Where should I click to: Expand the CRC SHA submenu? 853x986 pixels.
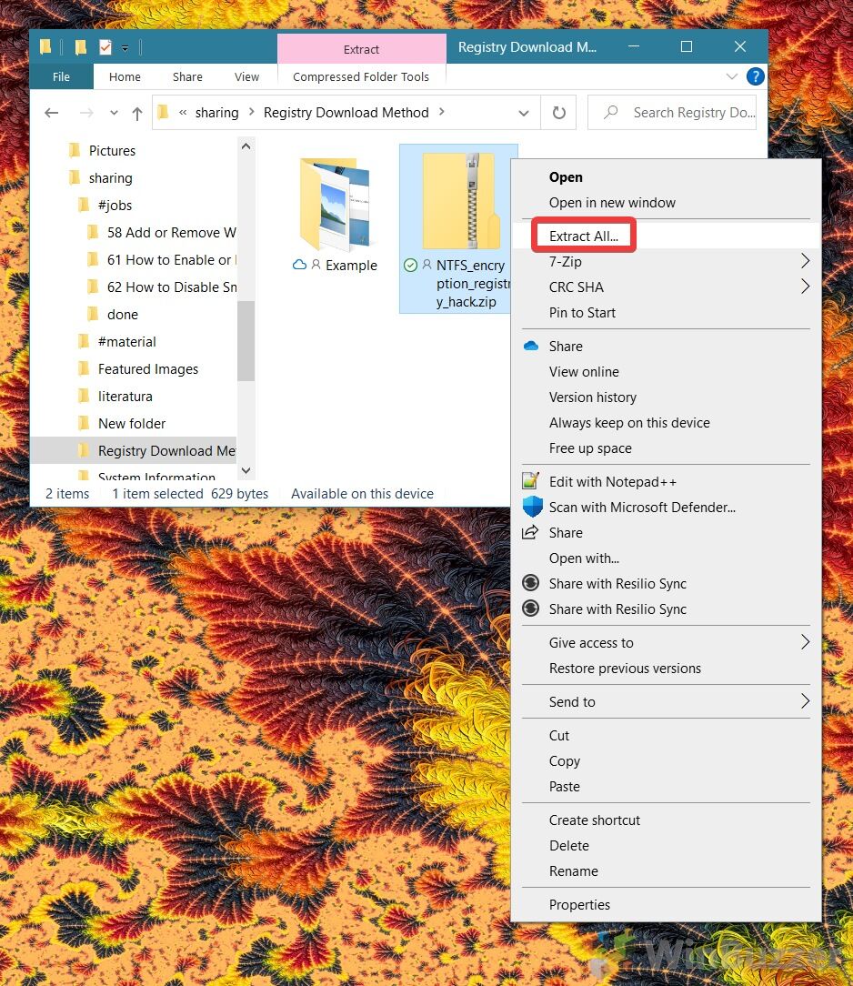click(x=805, y=287)
